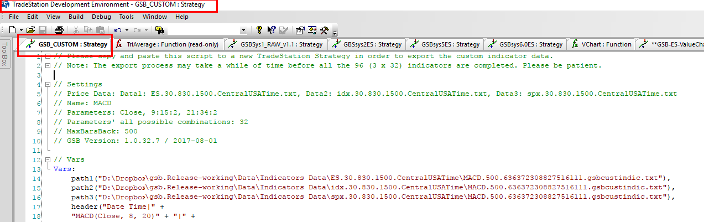Click the Print toolbar icon
The image size is (704, 222).
pyautogui.click(x=59, y=30)
